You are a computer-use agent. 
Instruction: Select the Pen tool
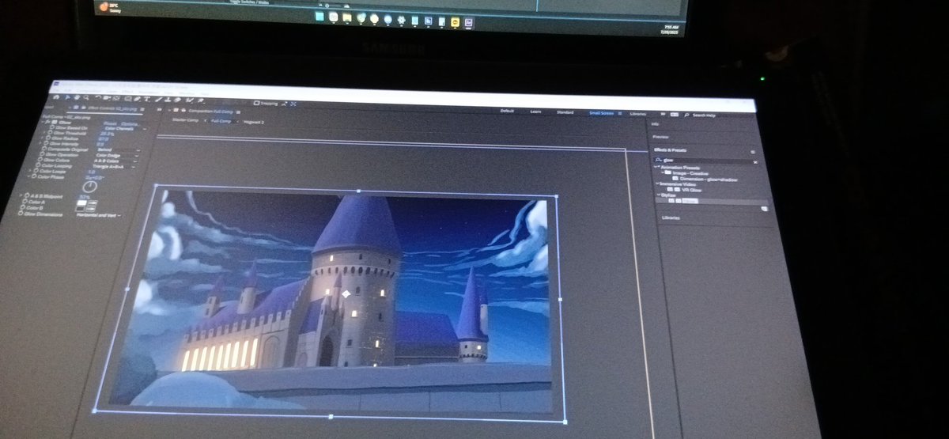pos(137,99)
